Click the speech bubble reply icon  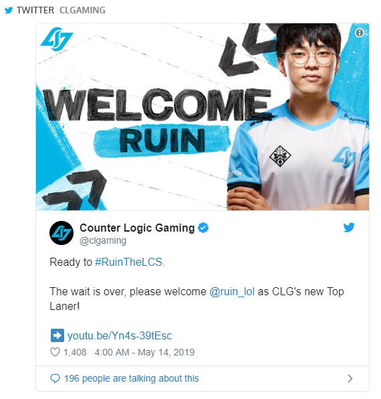[55, 379]
